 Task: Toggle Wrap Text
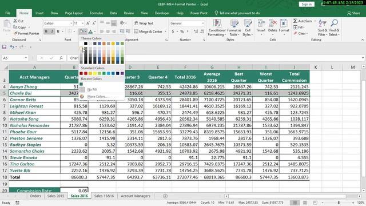[144, 23]
